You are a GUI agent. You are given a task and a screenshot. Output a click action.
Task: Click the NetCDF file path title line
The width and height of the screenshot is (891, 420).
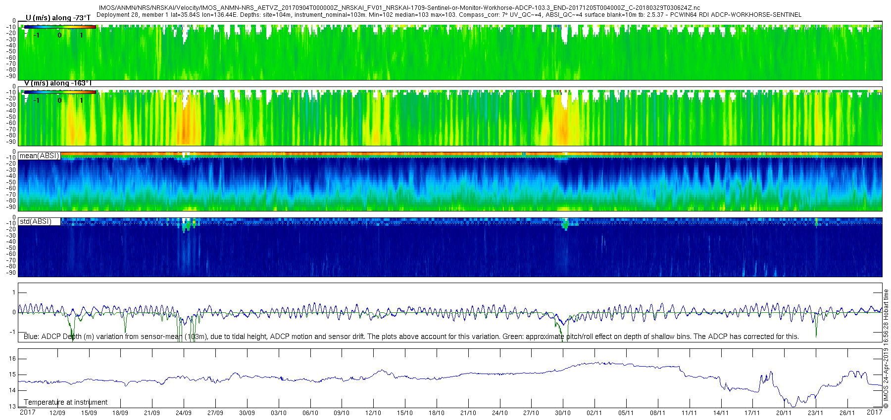pyautogui.click(x=399, y=8)
